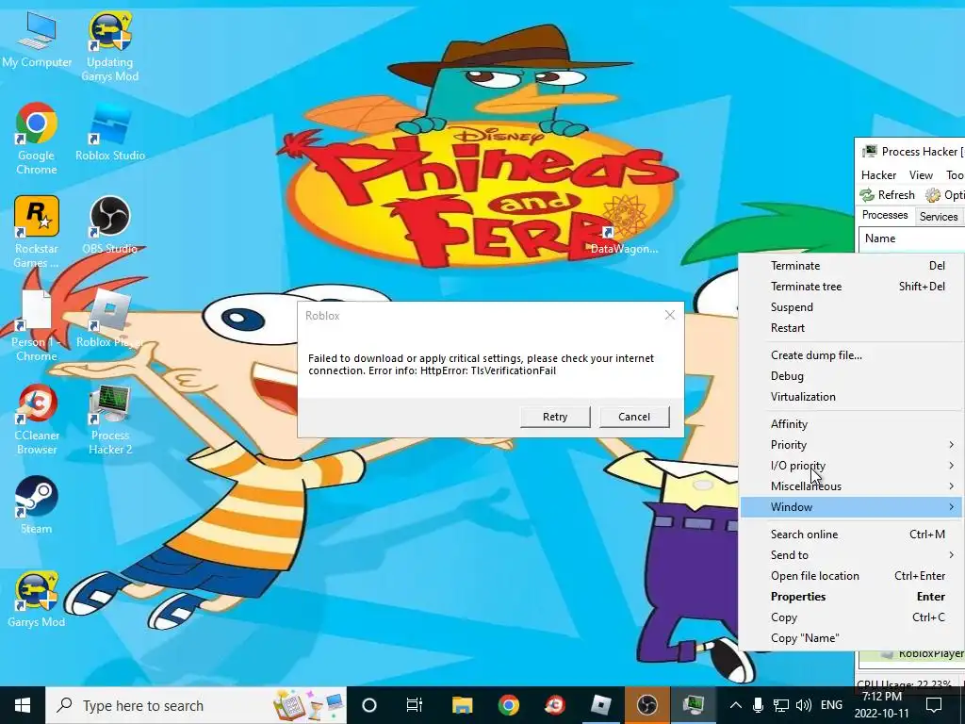Click the Windows Start button
The height and width of the screenshot is (724, 965).
(23, 705)
